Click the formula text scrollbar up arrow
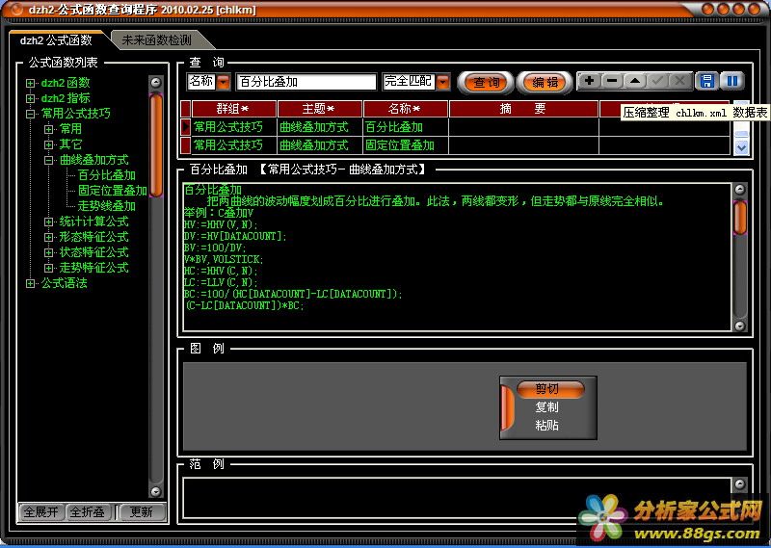 tap(739, 190)
